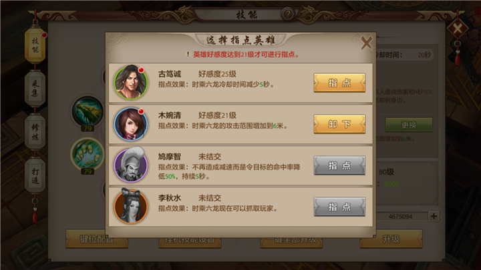
Task: Click the plus icon beside 4675094
Action: tap(434, 216)
